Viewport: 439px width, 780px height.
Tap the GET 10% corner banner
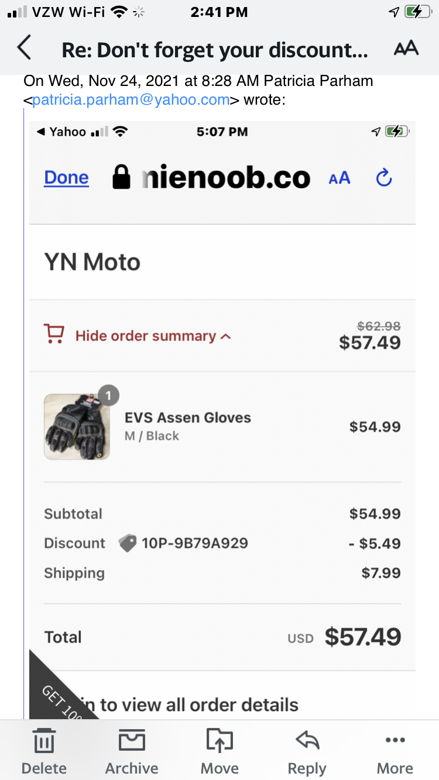56,696
